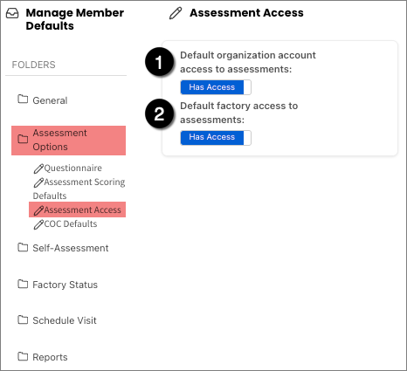Click the Schedule Visit folder icon

23,319
